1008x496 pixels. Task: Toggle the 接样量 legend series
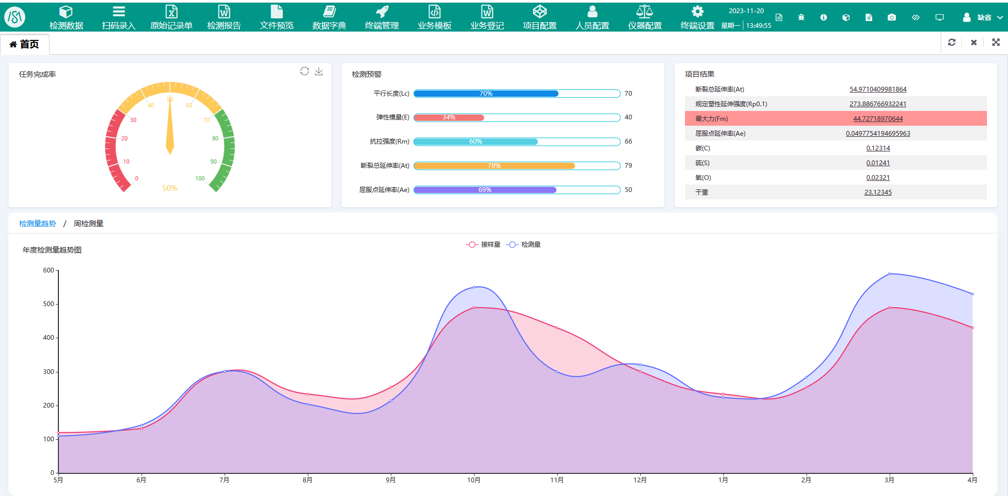483,245
